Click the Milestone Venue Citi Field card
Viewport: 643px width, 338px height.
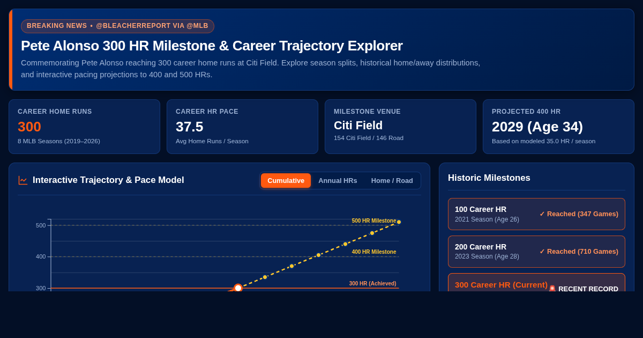400,127
